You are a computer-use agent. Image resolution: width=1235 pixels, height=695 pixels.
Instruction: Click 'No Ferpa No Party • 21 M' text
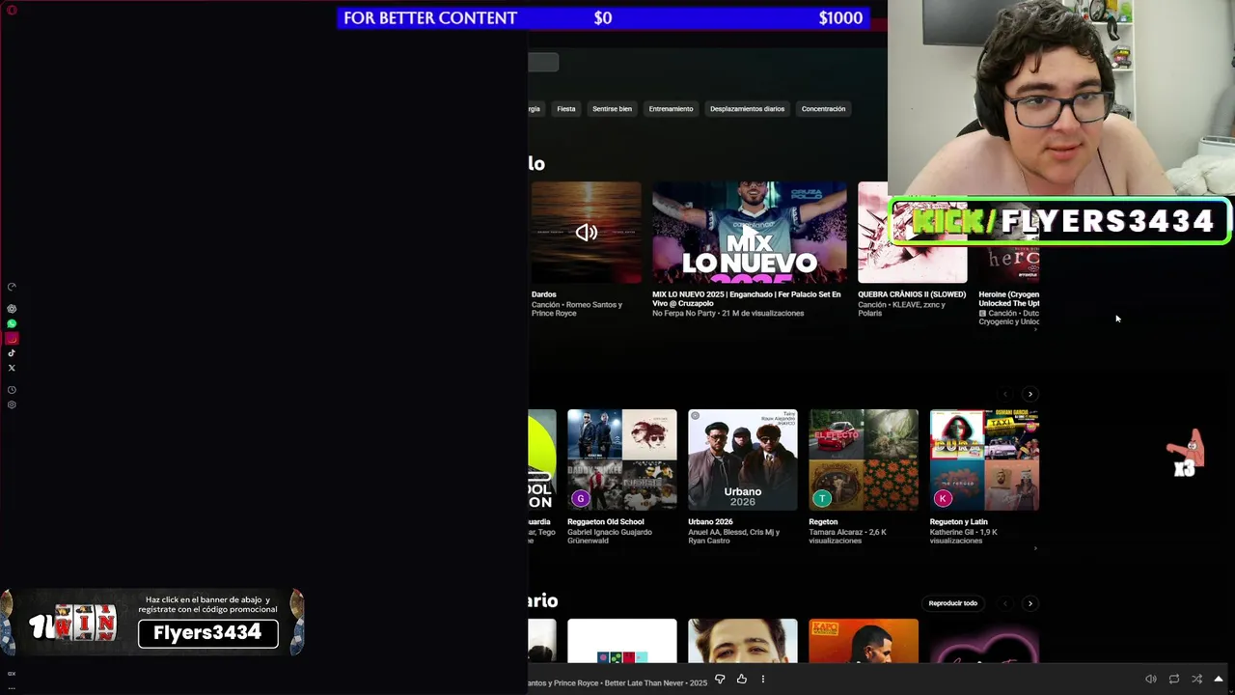point(727,314)
